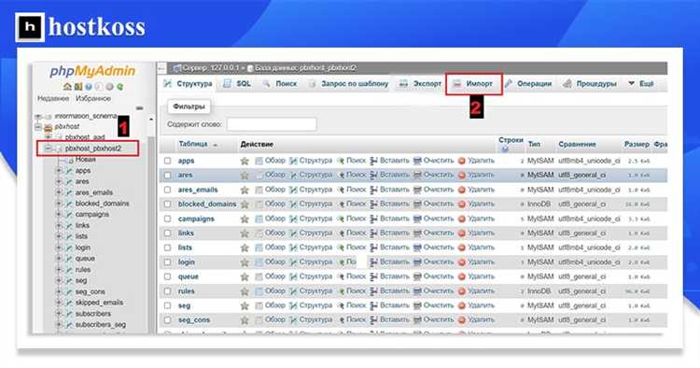Expand the subscribers node in sidebar
This screenshot has width=700, height=368.
[x=59, y=314]
